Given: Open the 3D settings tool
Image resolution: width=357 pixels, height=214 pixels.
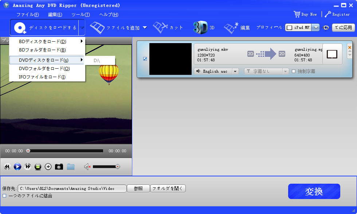Looking at the screenshot, I should coord(204,28).
